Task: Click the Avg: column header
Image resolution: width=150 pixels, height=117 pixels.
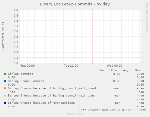Action: [x=127, y=70]
